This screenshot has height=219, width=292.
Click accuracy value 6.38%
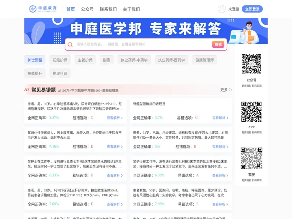[160, 175]
